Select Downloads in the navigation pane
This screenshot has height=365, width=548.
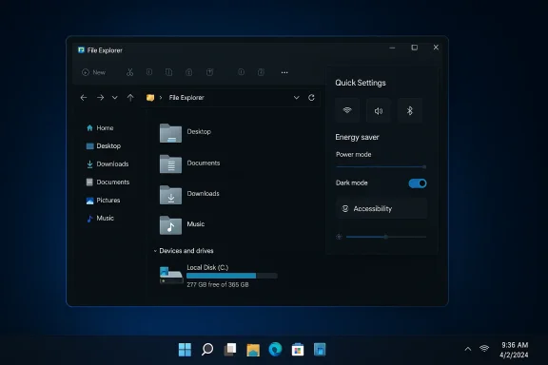108,163
